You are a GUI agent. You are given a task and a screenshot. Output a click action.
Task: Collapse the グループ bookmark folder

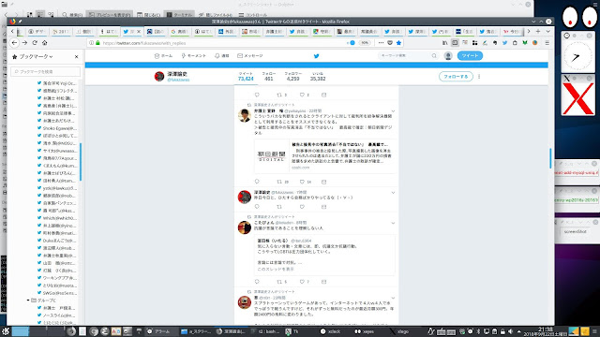pos(28,300)
